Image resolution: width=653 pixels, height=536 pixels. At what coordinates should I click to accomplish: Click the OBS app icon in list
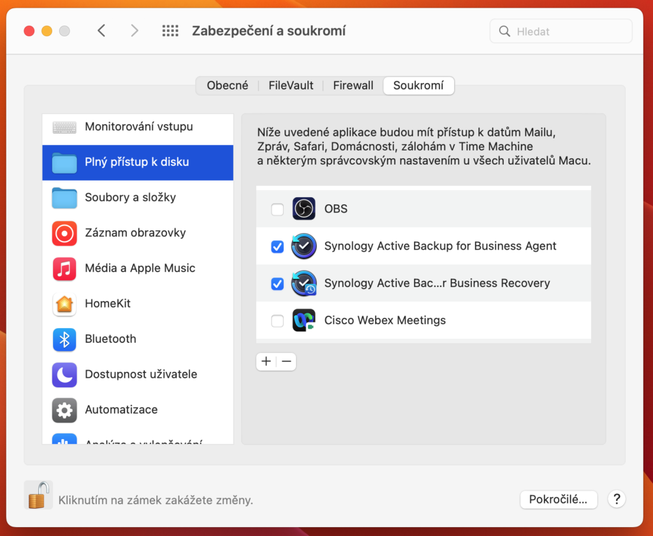coord(304,209)
